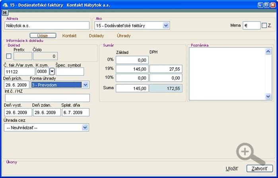The height and width of the screenshot is (178, 278).
Task: Tick the Doklad prefix checkbox
Action: coord(9,56)
